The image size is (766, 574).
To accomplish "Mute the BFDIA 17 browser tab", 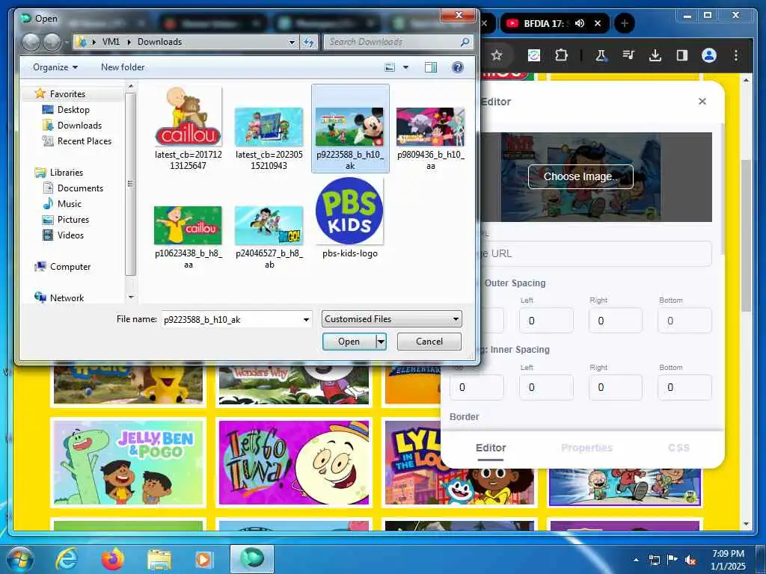I will (580, 23).
